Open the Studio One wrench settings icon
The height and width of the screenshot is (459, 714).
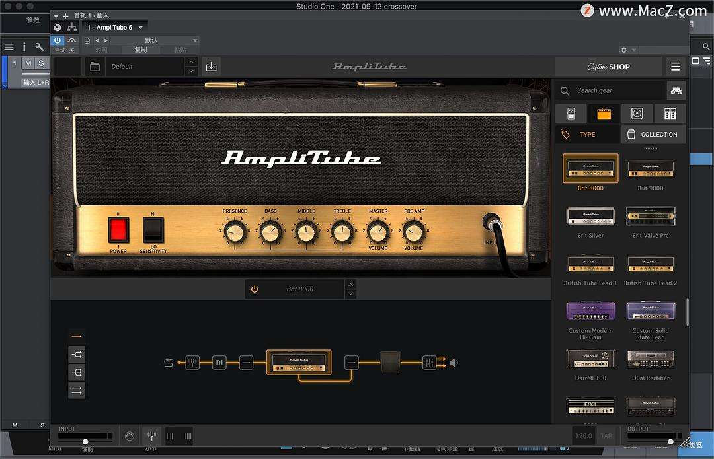click(x=40, y=46)
